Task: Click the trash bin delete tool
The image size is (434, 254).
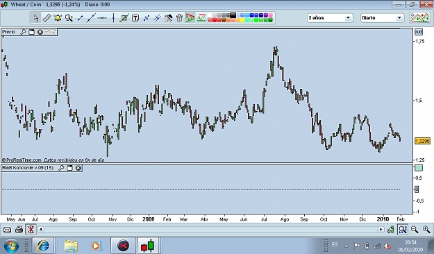Action: point(180,18)
